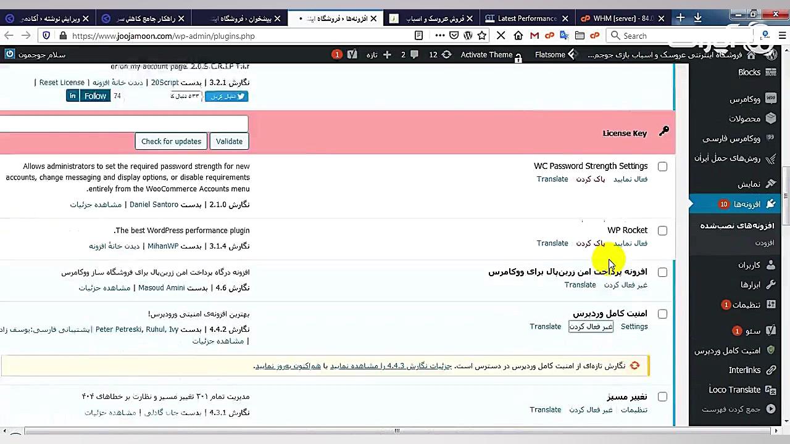This screenshot has width=790, height=444.
Task: Open the new content plus icon in admin bar
Action: click(387, 55)
